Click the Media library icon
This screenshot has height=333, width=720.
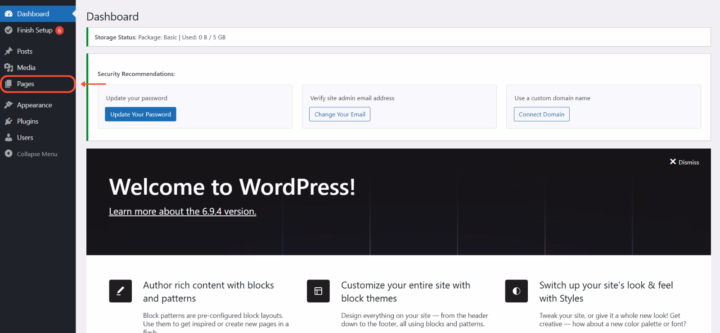point(9,67)
